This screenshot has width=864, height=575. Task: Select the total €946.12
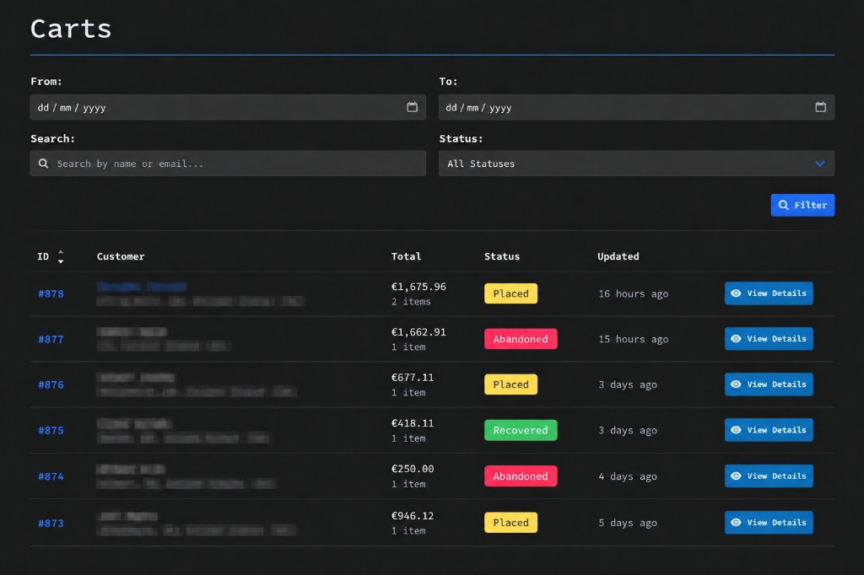coord(412,515)
